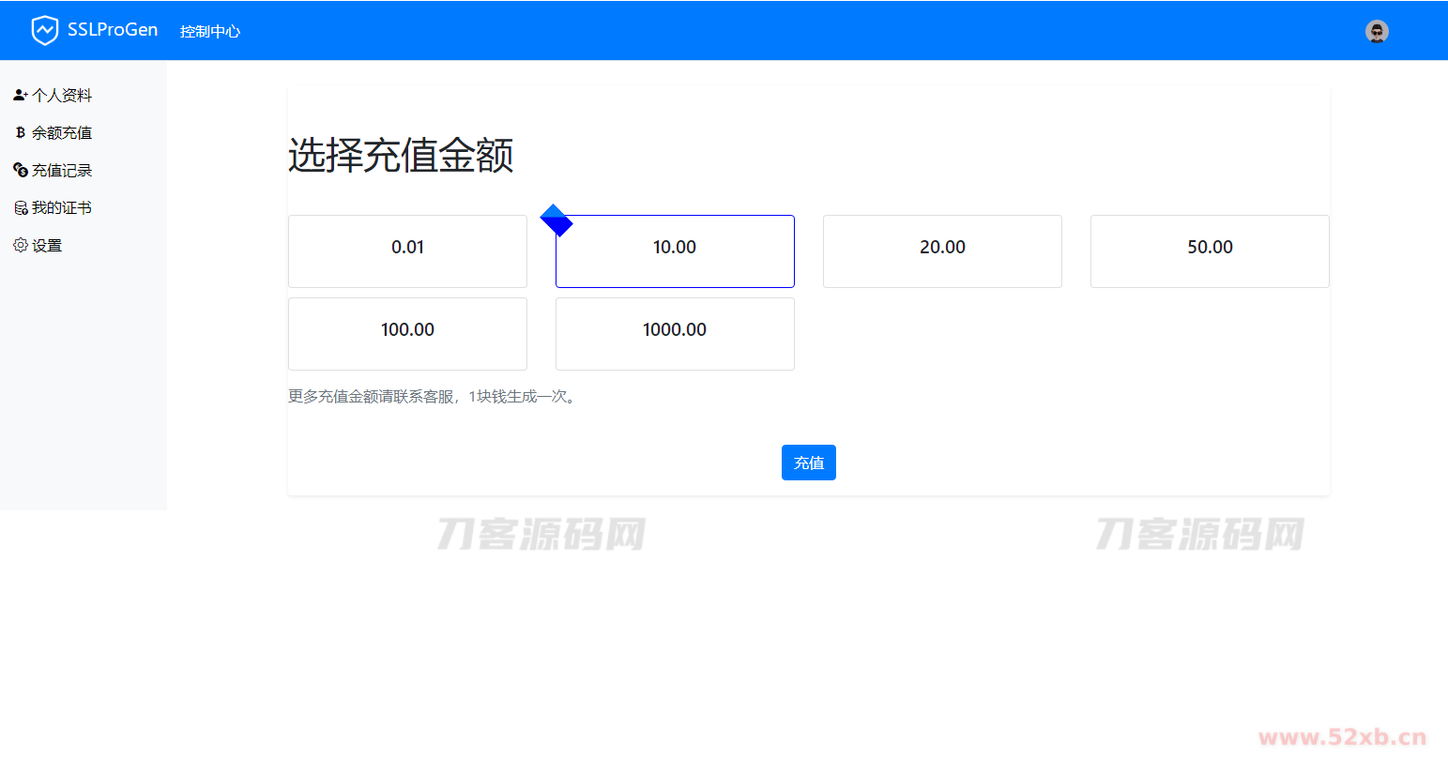Choose the 20.00 recharge amount
Image resolution: width=1448 pixels, height=759 pixels.
(x=942, y=251)
